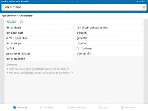
Task: Play audio for "Ainsi donc, vous décidez" example
Action: (x=72, y=73)
